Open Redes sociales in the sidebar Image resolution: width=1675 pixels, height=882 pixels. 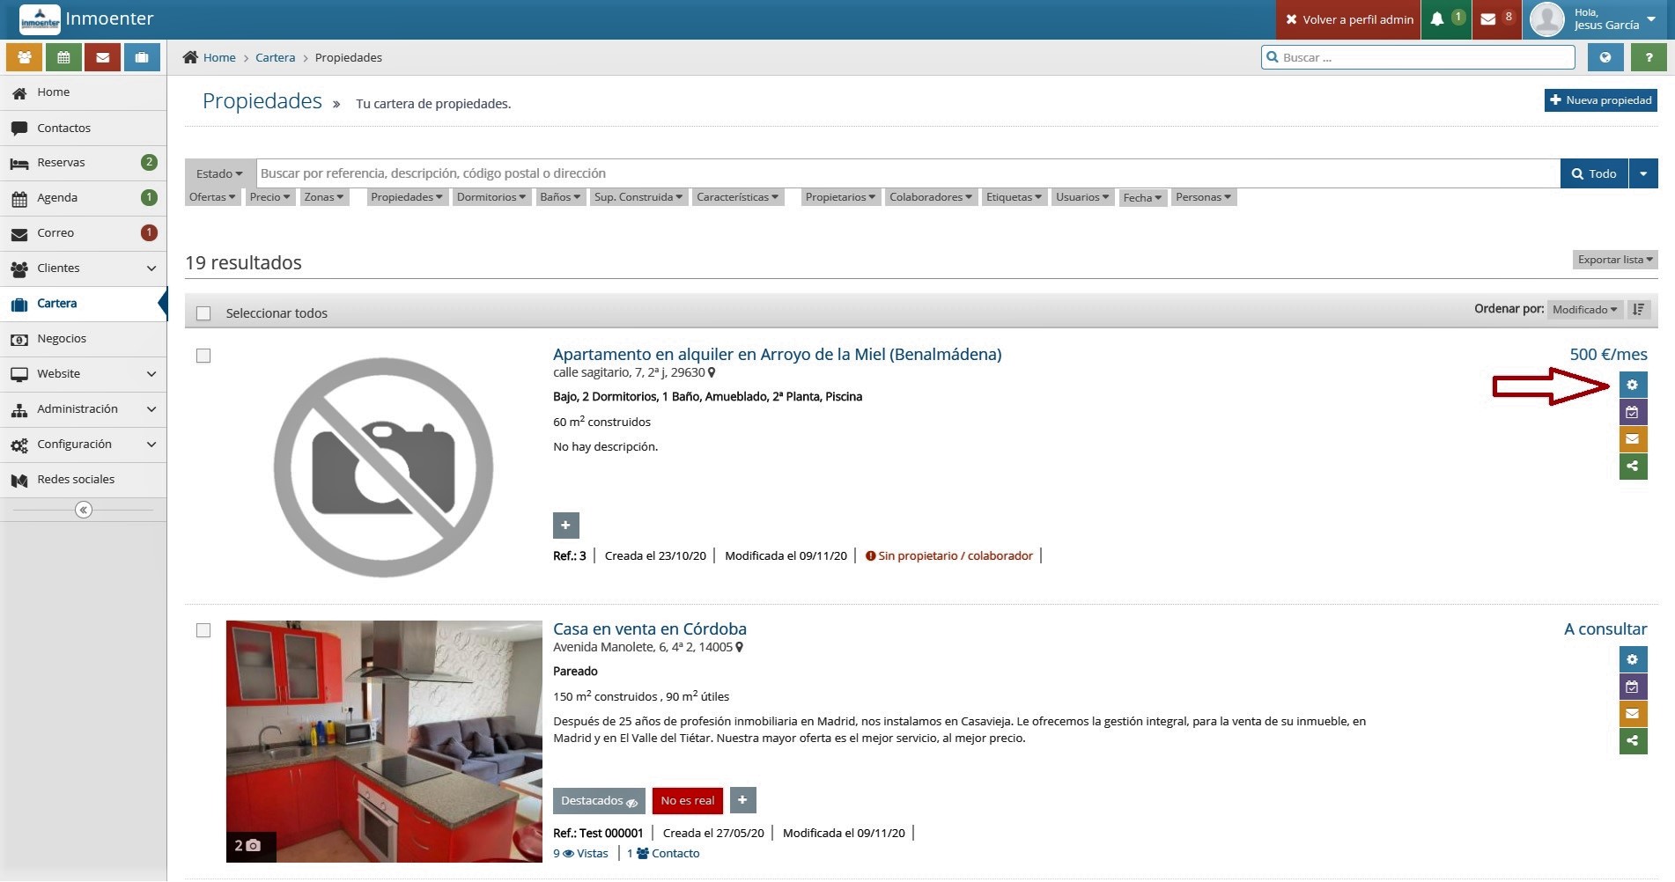(84, 480)
